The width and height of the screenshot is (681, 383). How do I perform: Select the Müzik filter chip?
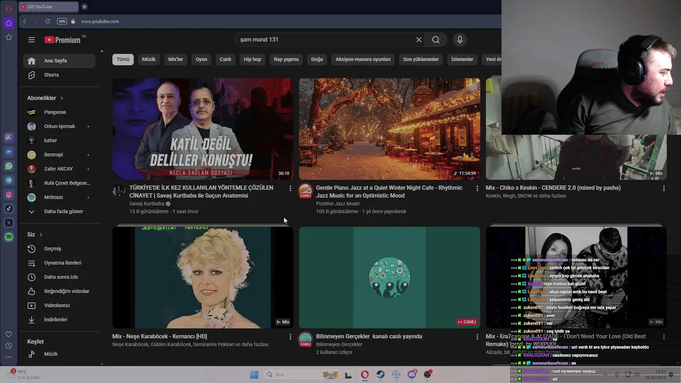point(149,59)
